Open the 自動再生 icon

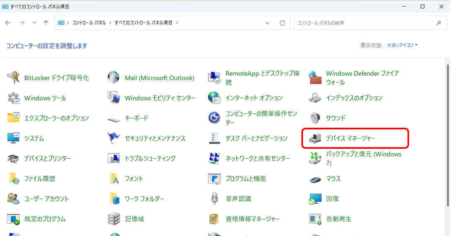(315, 219)
